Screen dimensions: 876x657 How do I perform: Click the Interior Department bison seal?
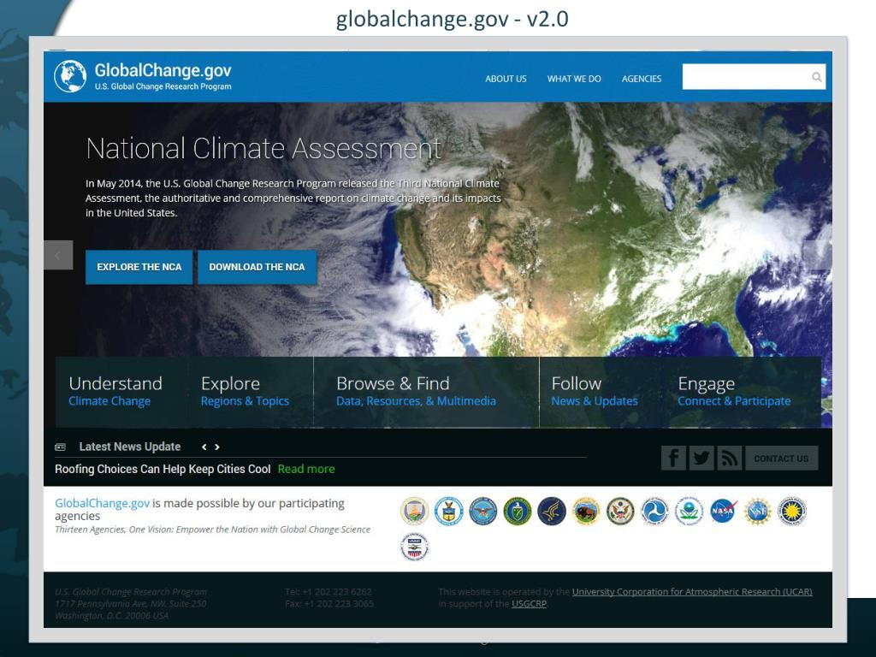coord(586,512)
